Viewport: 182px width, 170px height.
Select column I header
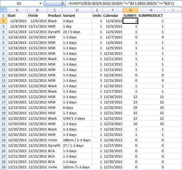pyautogui.click(x=173, y=10)
